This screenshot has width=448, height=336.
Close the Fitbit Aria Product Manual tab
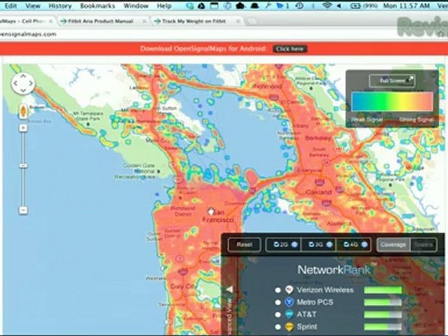pos(144,21)
